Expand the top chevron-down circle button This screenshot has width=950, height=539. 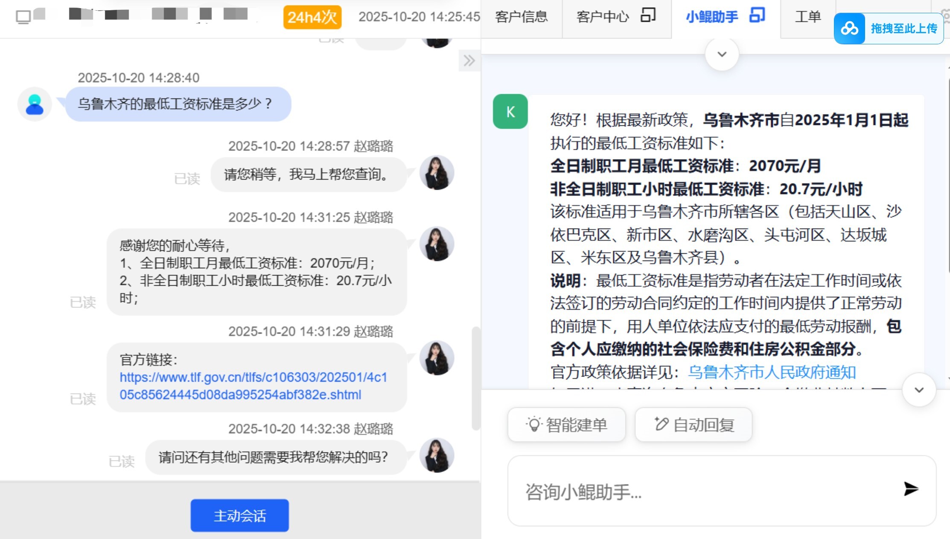pyautogui.click(x=722, y=54)
